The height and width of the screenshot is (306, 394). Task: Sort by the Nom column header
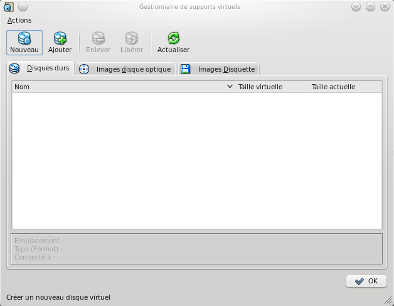pyautogui.click(x=119, y=87)
